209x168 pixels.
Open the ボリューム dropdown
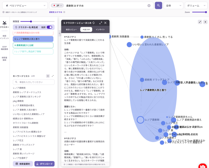tap(196, 5)
